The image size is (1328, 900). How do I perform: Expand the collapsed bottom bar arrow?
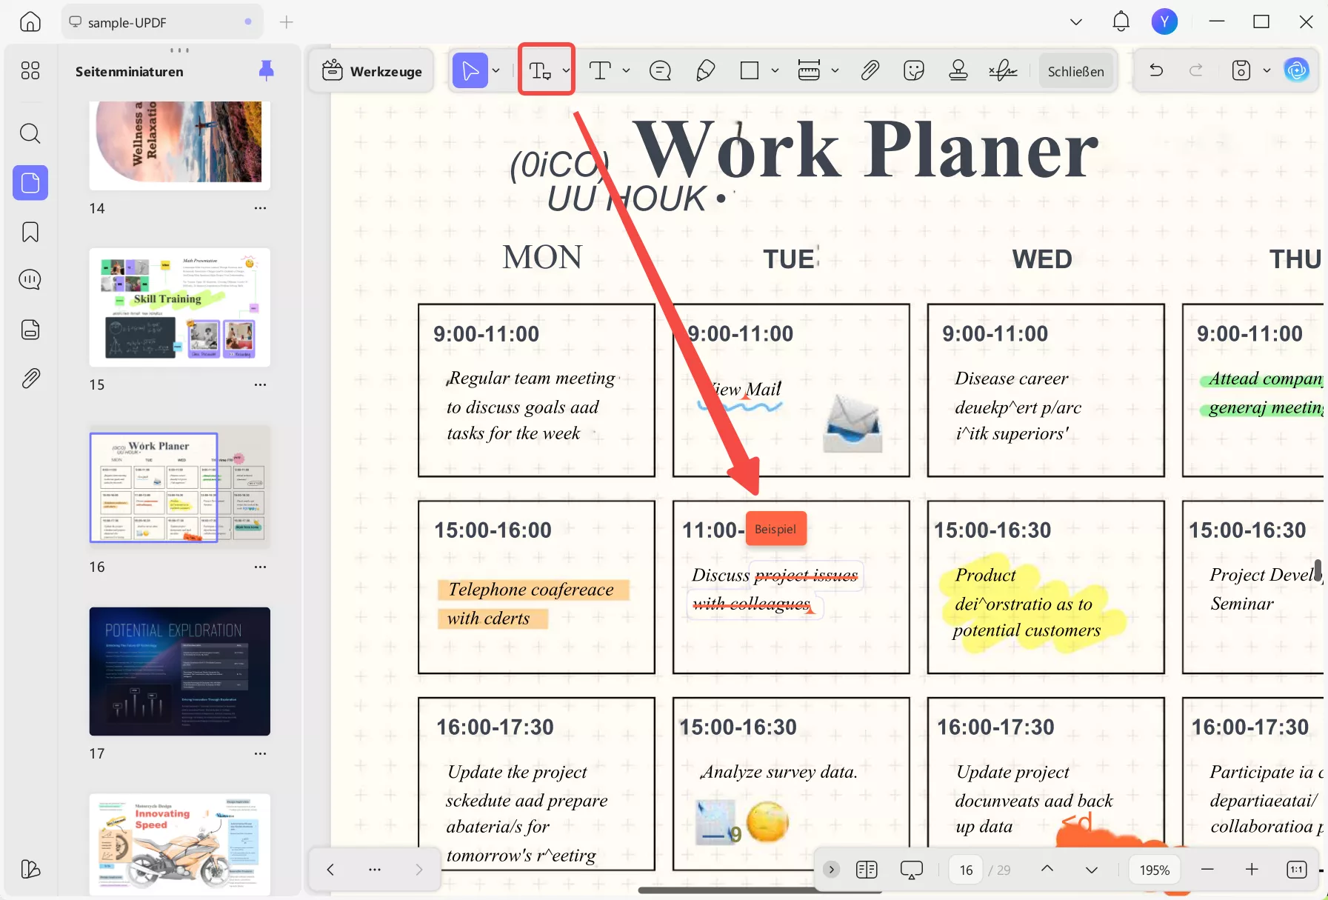pos(831,870)
